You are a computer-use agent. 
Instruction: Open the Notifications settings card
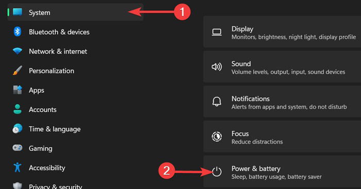click(x=282, y=101)
